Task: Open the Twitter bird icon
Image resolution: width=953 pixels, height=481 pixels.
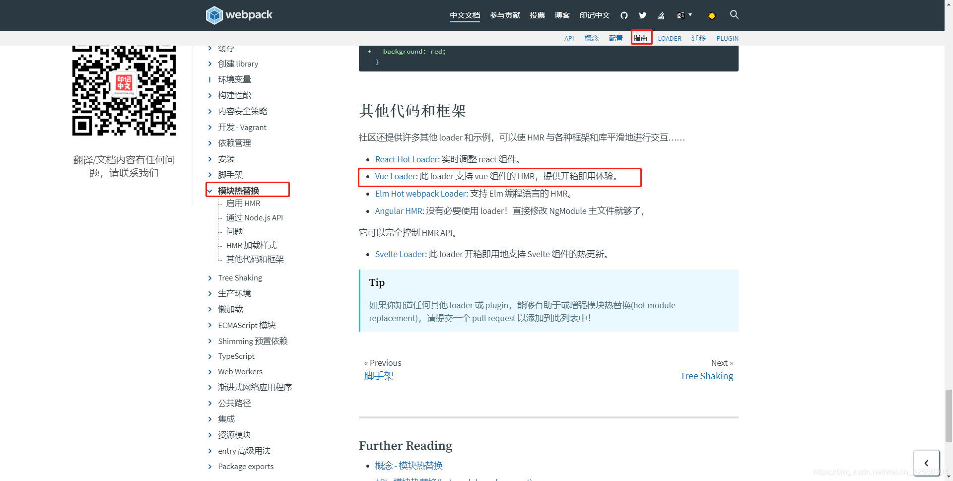Action: pos(643,15)
